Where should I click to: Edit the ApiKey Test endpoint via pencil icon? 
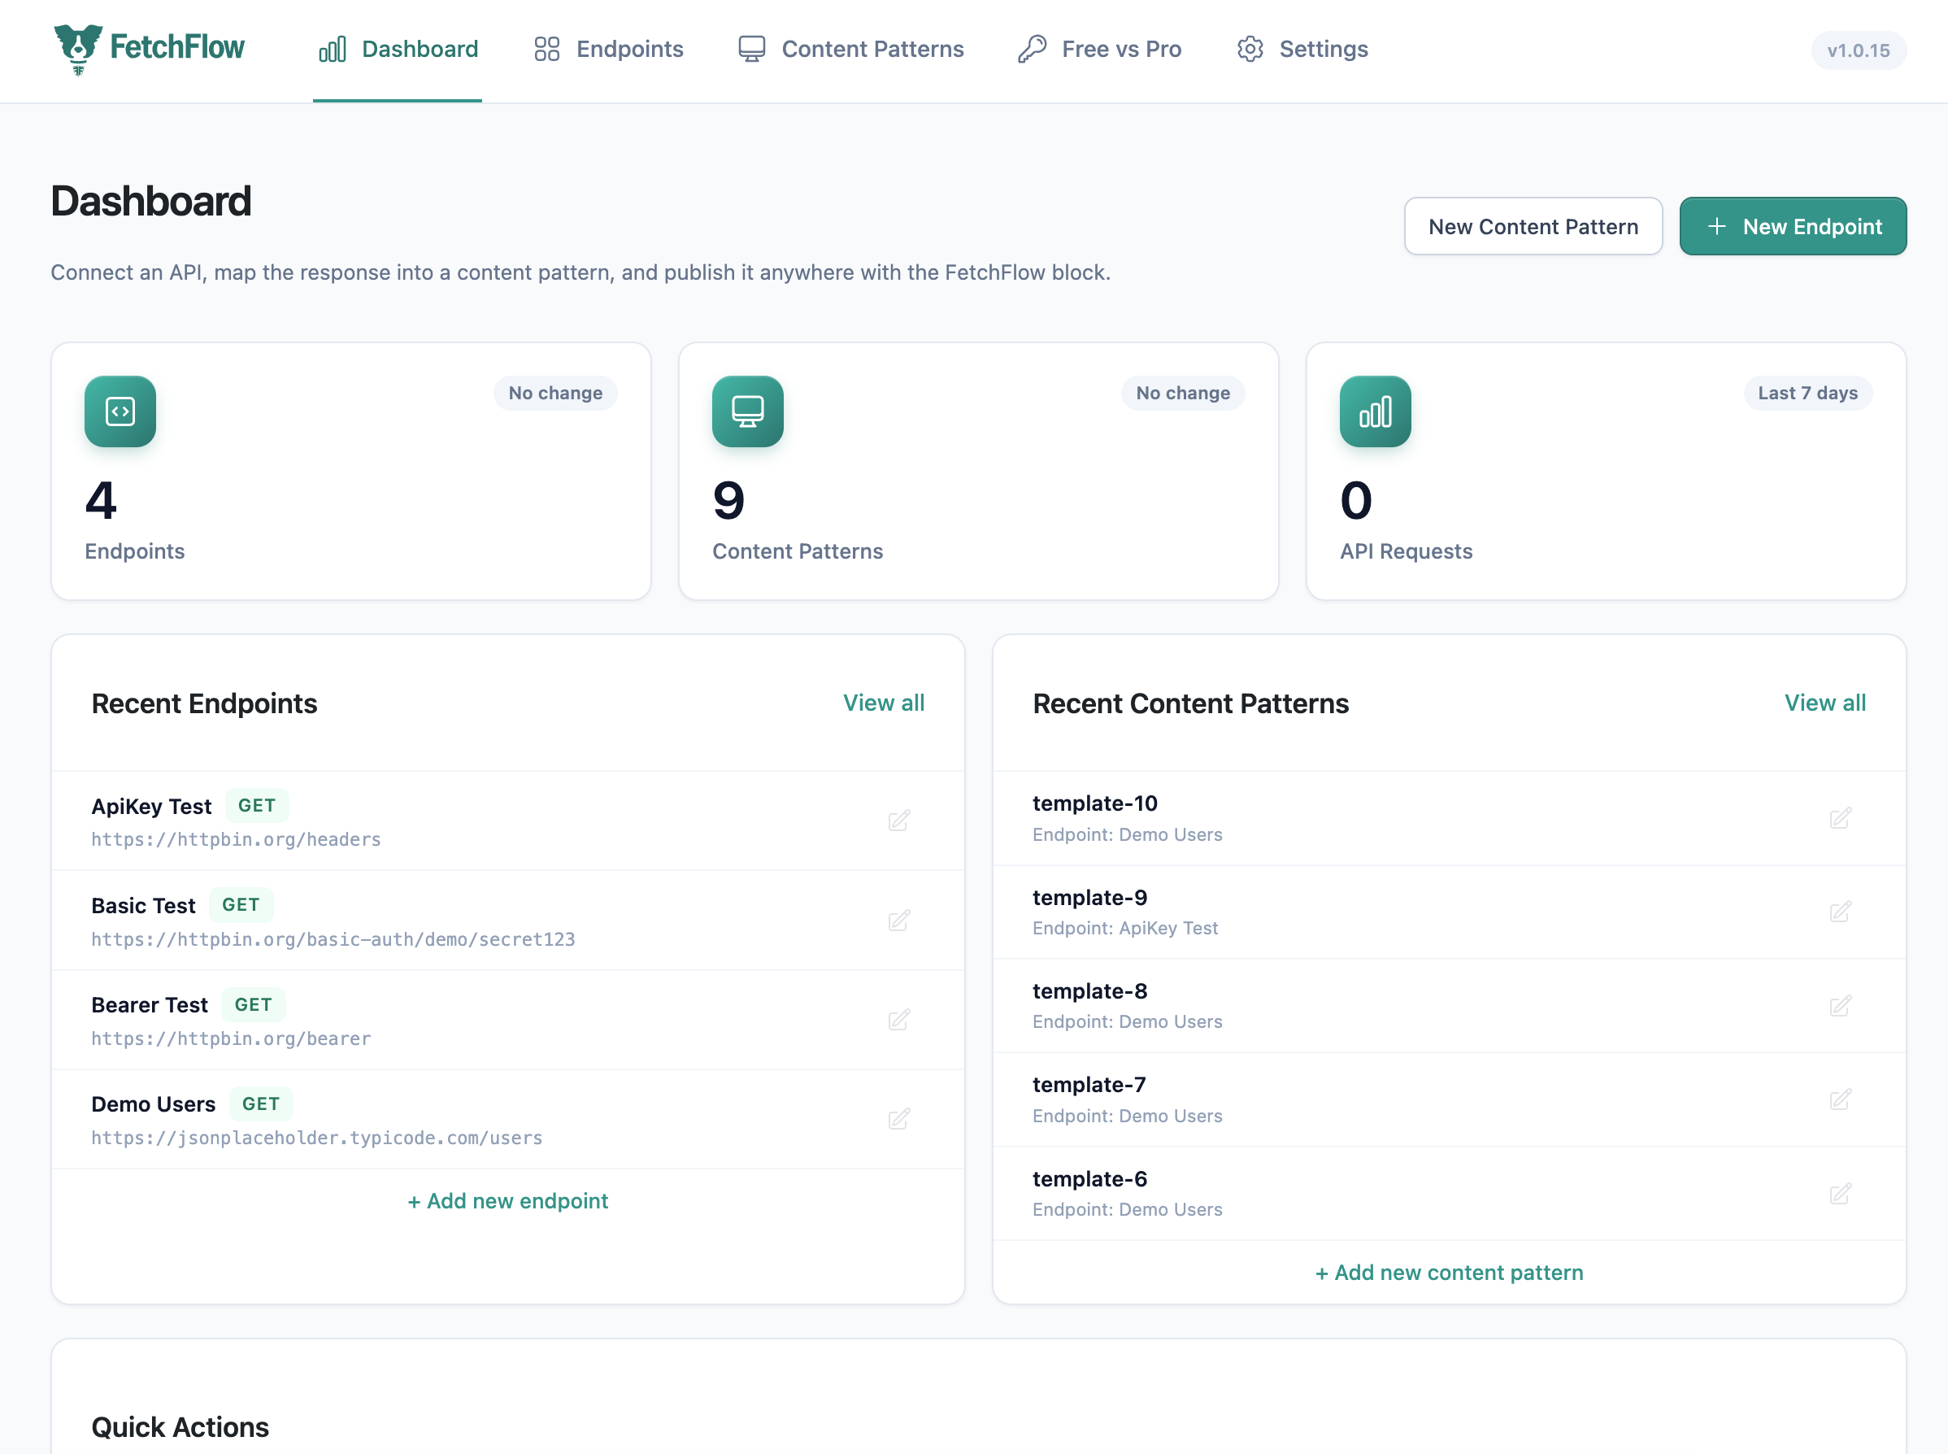coord(898,821)
